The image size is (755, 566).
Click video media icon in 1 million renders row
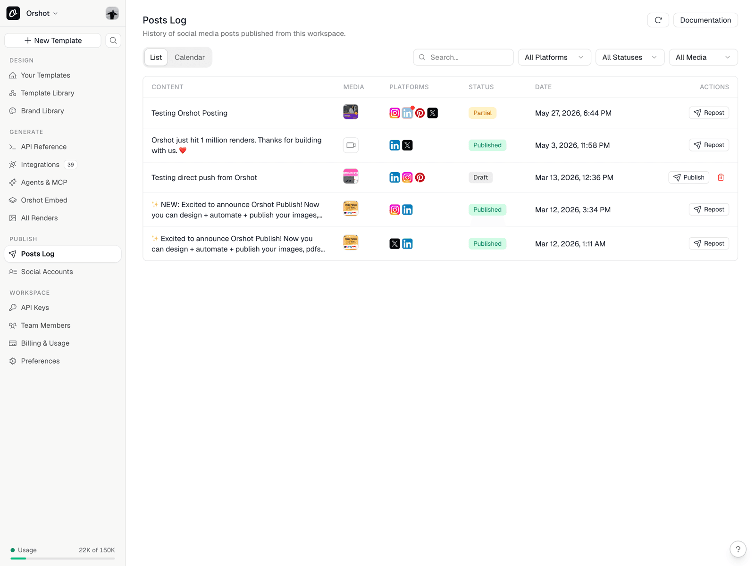click(351, 145)
